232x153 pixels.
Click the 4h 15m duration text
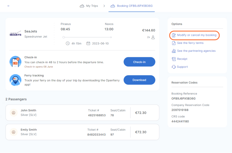pos(76,43)
